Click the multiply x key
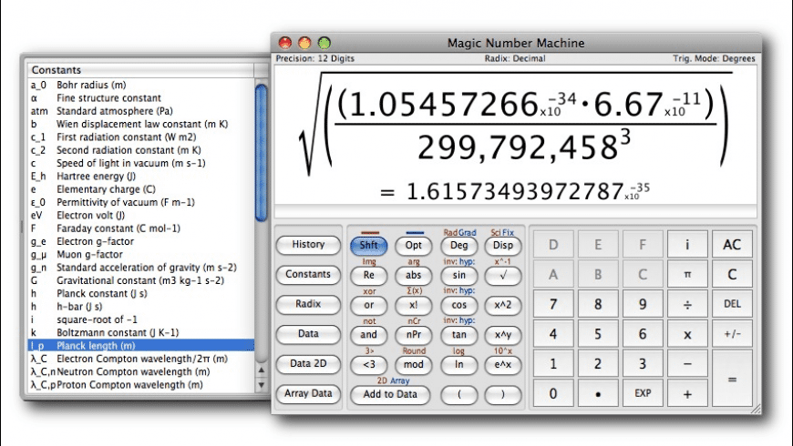Viewport: 793px width, 446px height. [687, 334]
